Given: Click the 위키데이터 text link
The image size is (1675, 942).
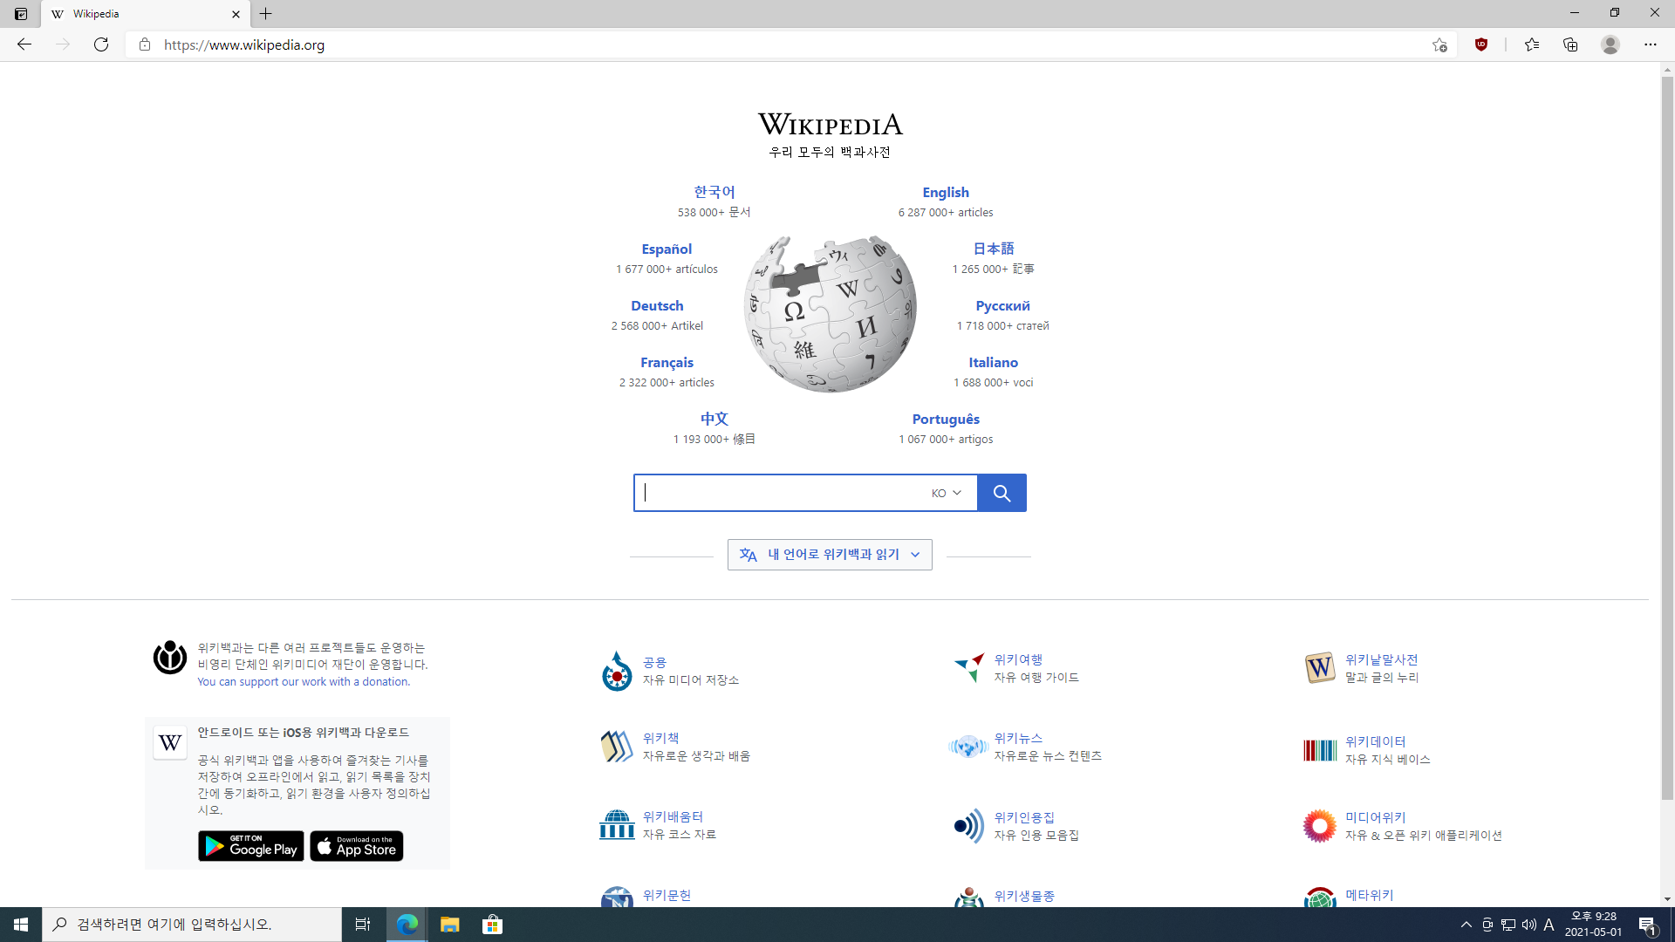Looking at the screenshot, I should tap(1375, 741).
